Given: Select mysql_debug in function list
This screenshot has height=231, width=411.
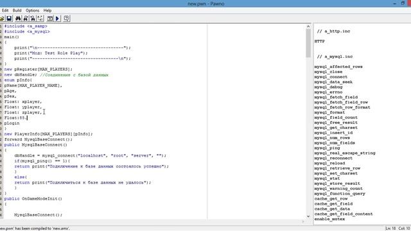Looking at the screenshot, I should click(328, 87).
